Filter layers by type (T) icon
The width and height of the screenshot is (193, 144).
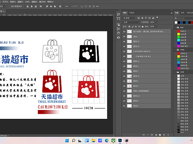tap(146, 18)
